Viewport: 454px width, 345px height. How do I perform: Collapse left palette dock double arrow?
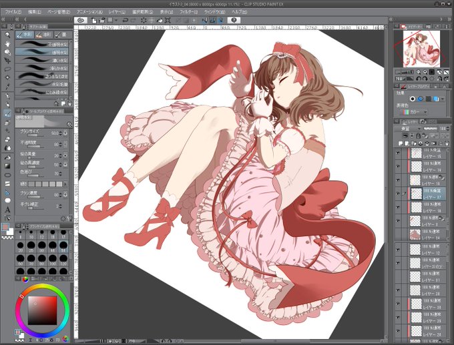(x=3, y=19)
